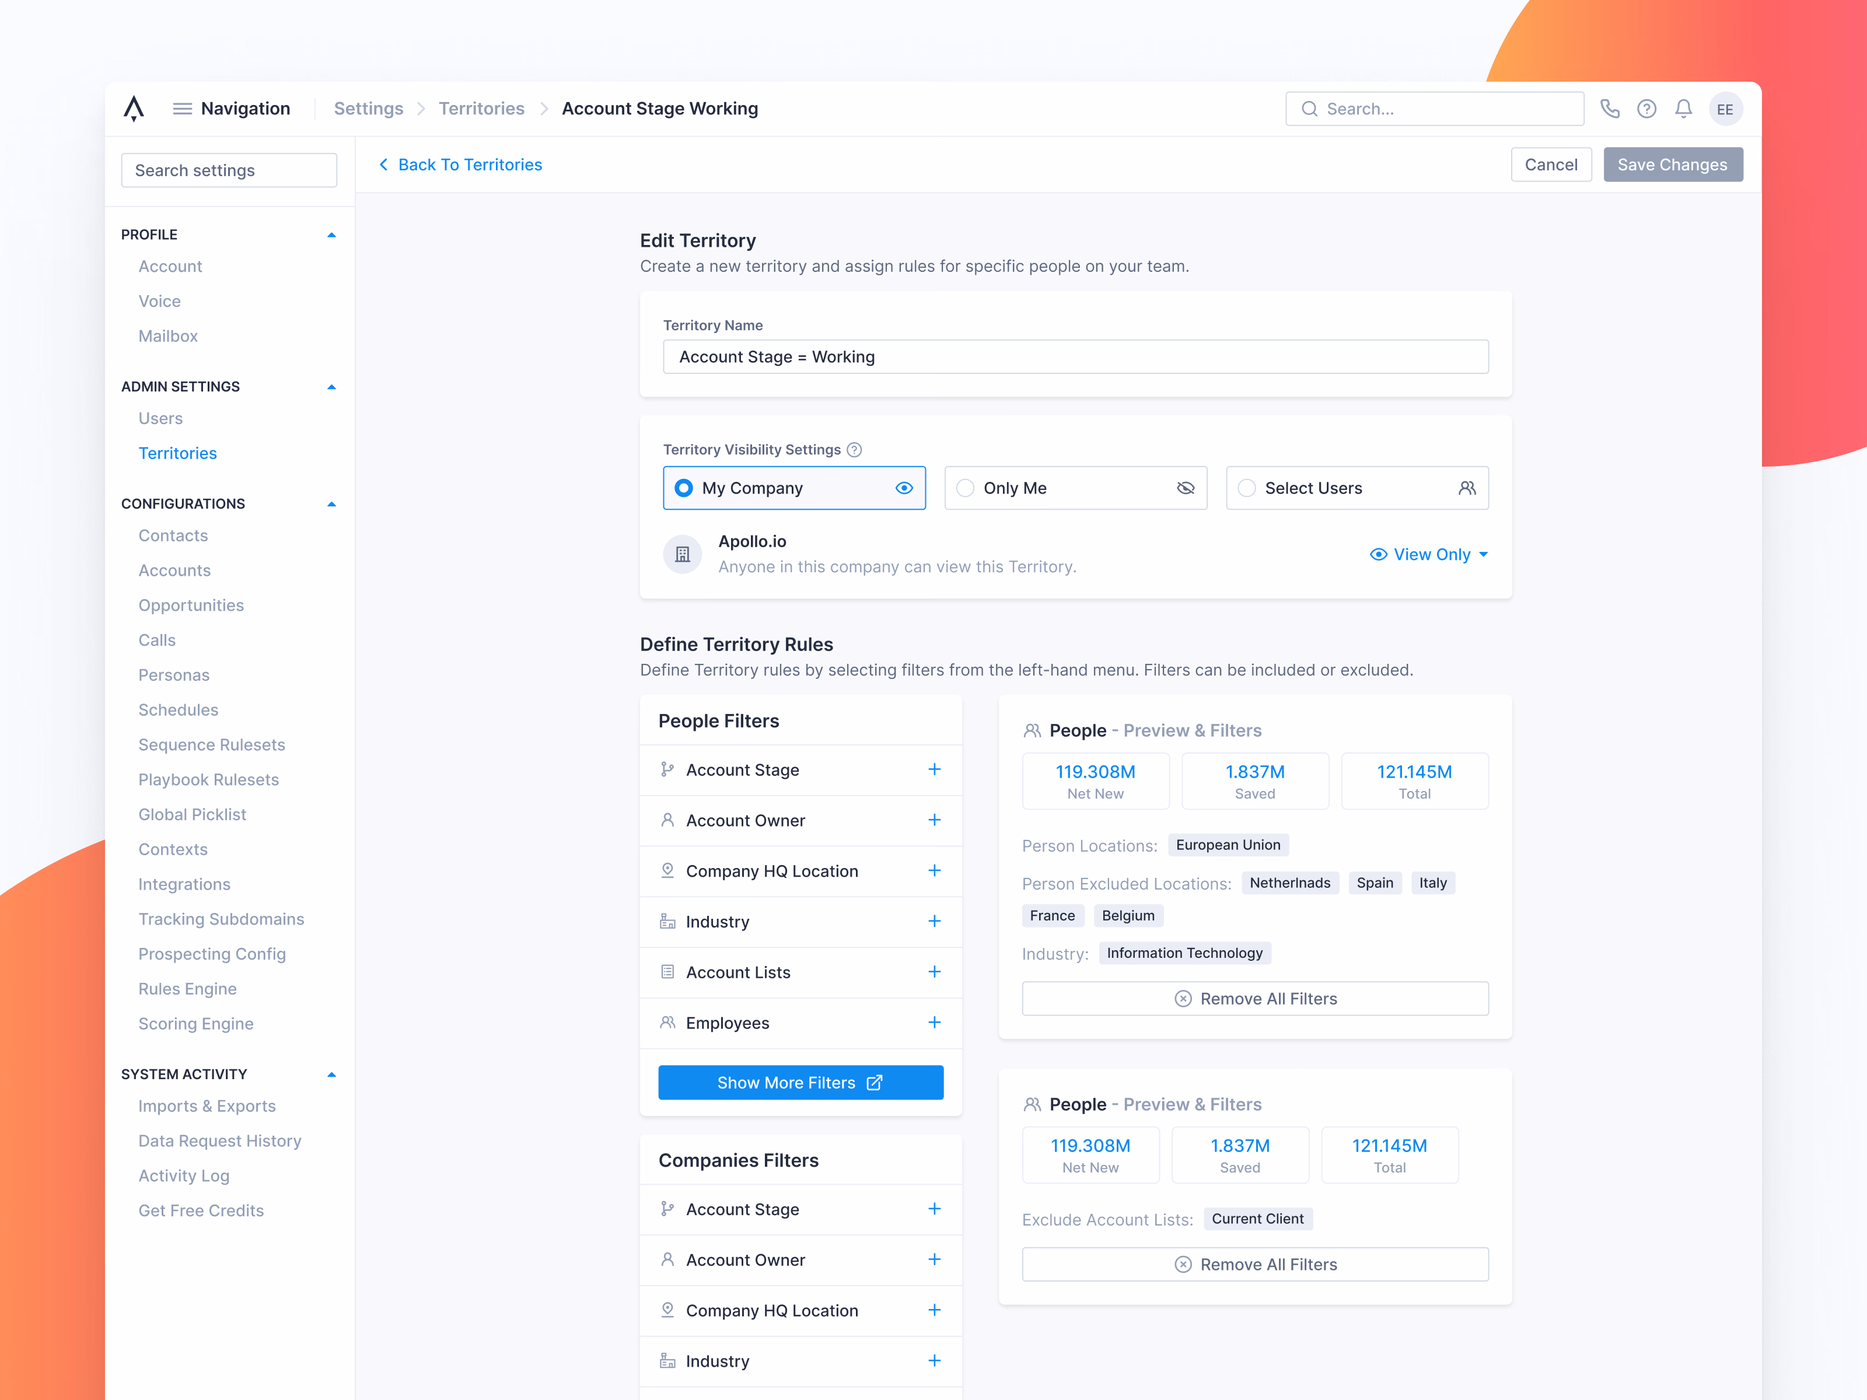Click the visibility settings help icon
The width and height of the screenshot is (1867, 1400).
click(854, 450)
